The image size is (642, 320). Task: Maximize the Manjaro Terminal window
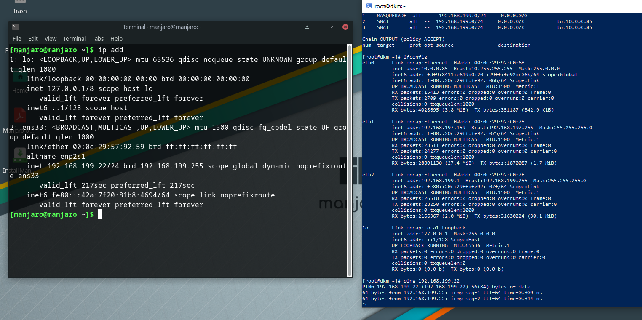click(x=332, y=27)
